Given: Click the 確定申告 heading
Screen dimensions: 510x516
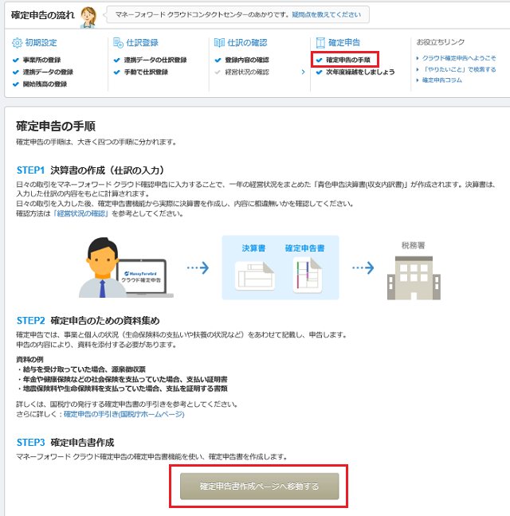Looking at the screenshot, I should tap(344, 43).
